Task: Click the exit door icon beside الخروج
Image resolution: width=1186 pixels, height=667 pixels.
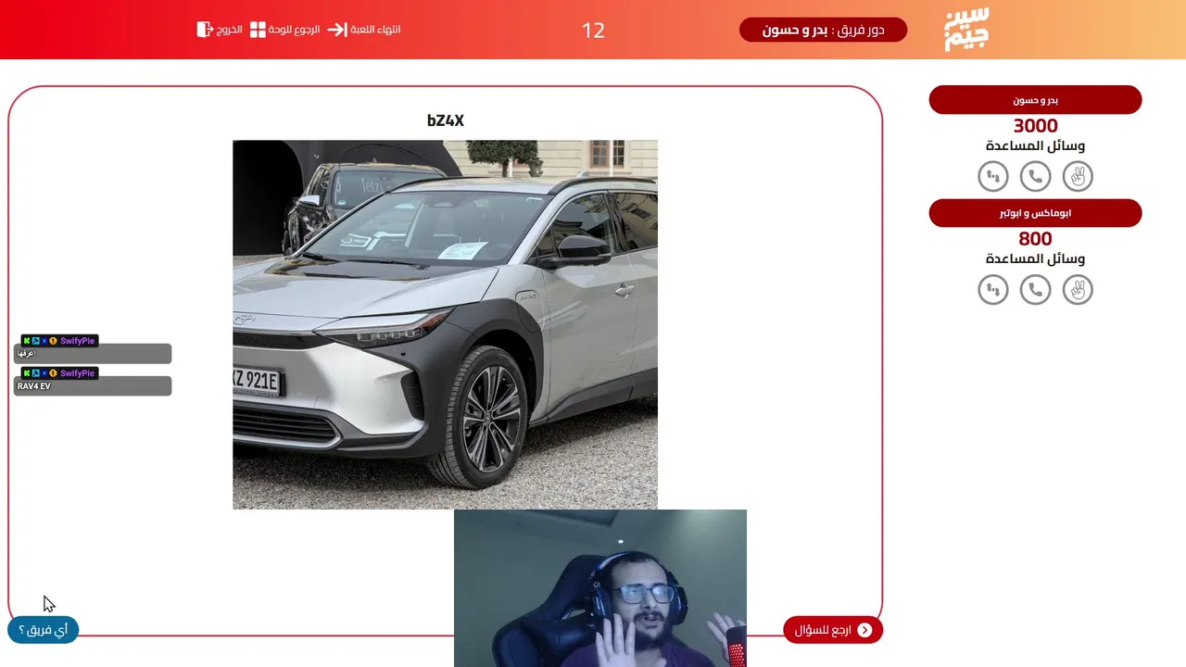Action: [x=205, y=30]
